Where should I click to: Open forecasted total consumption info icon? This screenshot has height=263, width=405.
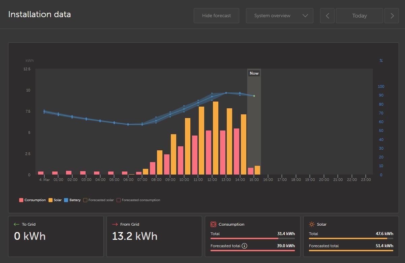point(245,246)
